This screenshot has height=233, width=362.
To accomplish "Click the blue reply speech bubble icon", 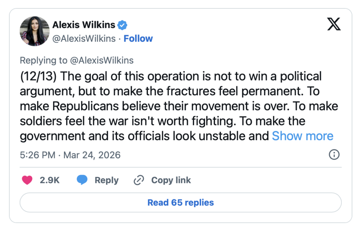I will coord(82,180).
